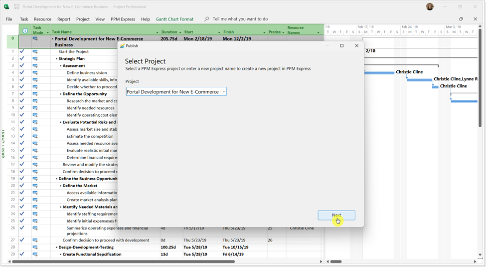Select row 28 header number
This screenshot has width=486, height=267.
pos(12,247)
